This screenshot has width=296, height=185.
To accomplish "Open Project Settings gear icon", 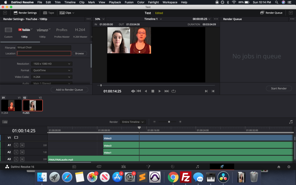I will [288, 167].
